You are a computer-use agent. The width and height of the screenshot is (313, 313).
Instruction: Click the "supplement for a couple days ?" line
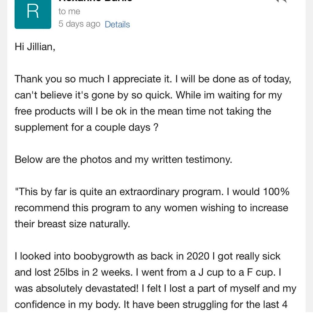click(x=86, y=127)
